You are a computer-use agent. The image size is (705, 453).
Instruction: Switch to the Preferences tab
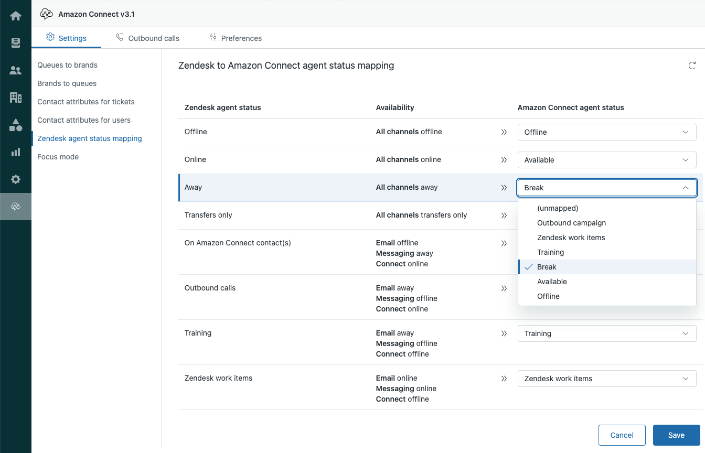click(x=236, y=38)
